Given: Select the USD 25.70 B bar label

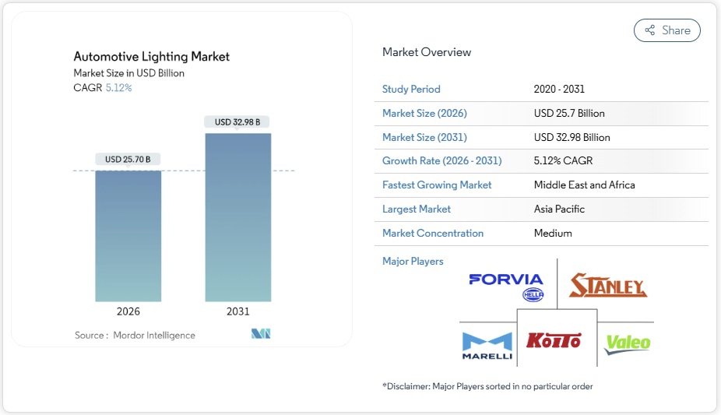Looking at the screenshot, I should pos(128,160).
